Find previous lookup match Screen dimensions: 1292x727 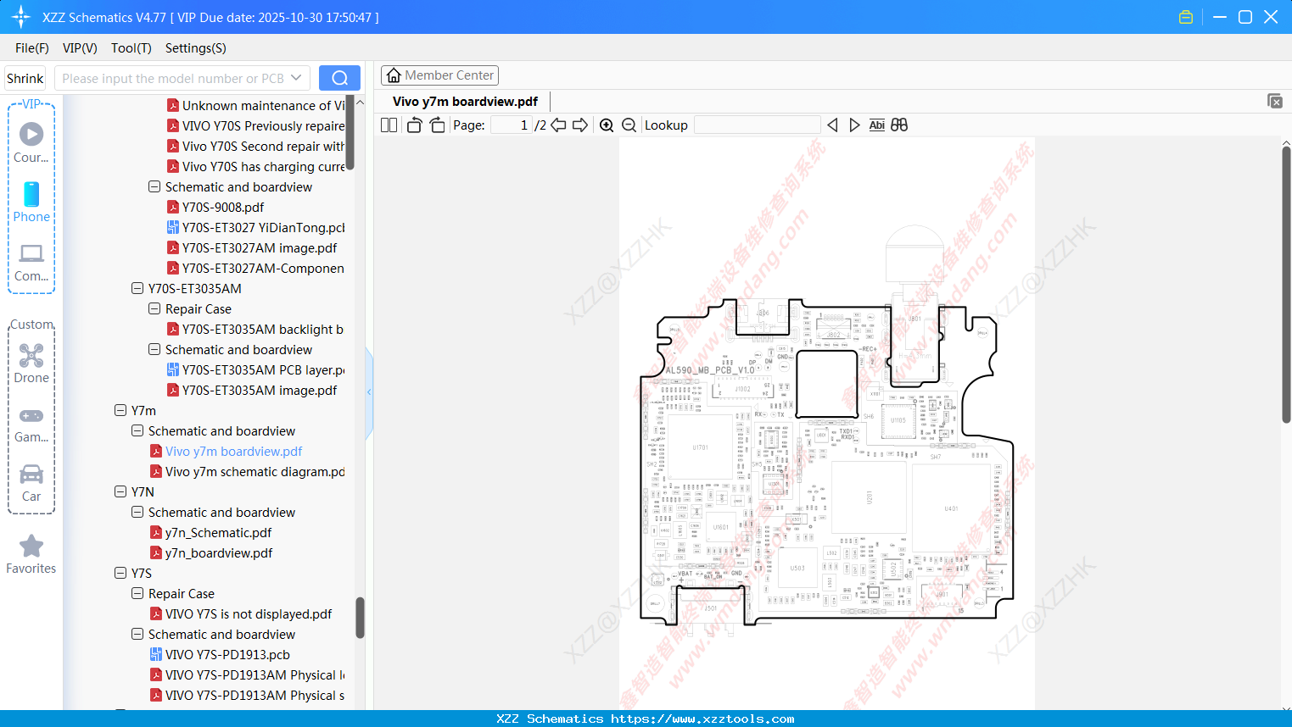click(832, 125)
